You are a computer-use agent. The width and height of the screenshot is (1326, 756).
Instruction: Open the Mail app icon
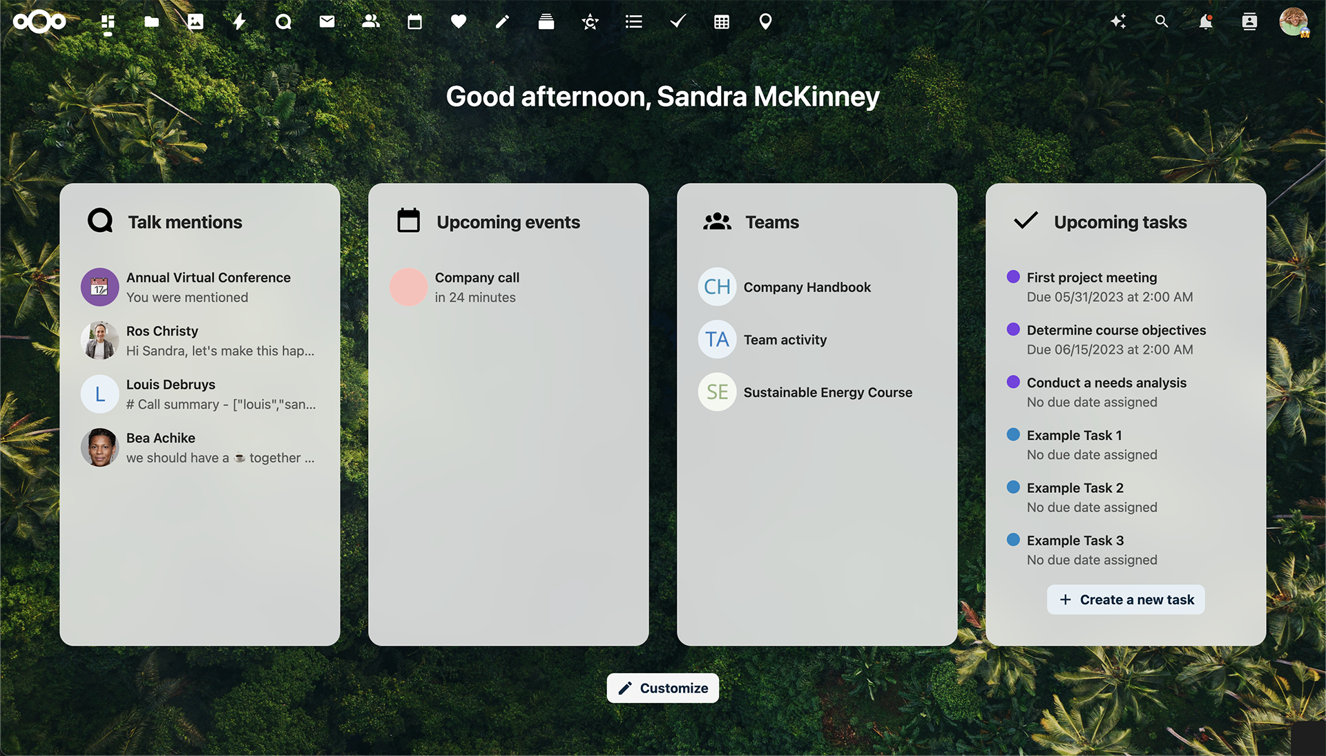pos(326,20)
